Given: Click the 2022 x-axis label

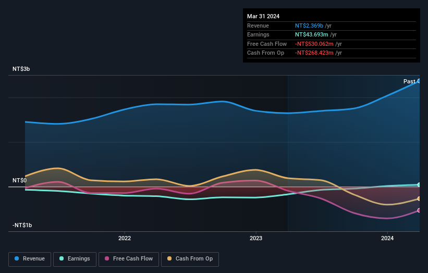Looking at the screenshot, I should click(125, 238).
